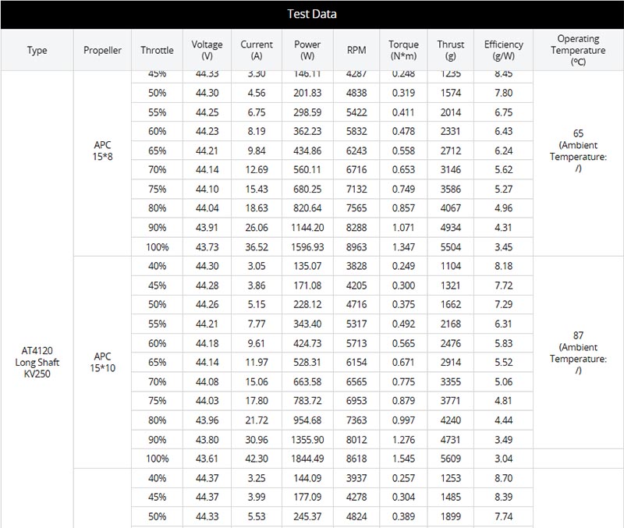Select the 1.545 torque value
Viewport: 624px width, 528px height.
[x=403, y=459]
